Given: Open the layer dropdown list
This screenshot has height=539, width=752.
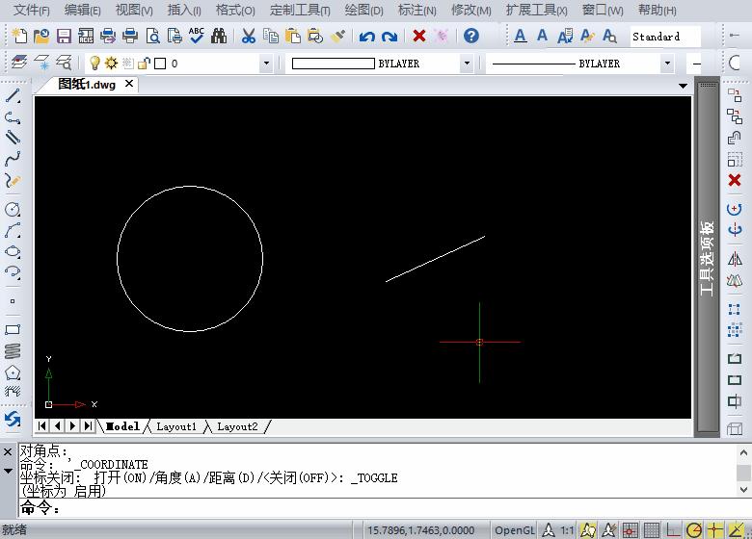Looking at the screenshot, I should tap(266, 64).
